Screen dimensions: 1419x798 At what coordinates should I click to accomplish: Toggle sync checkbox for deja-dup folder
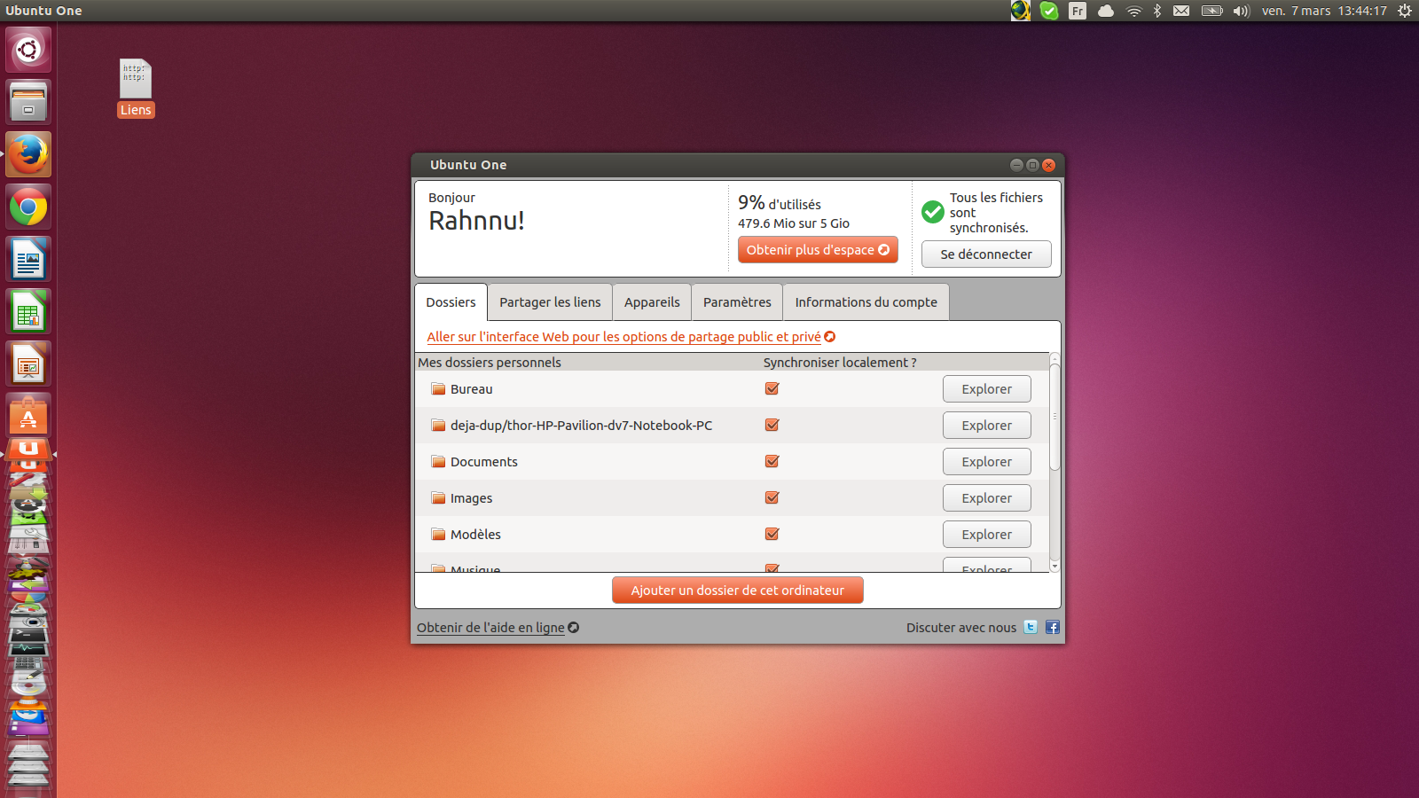pos(772,425)
